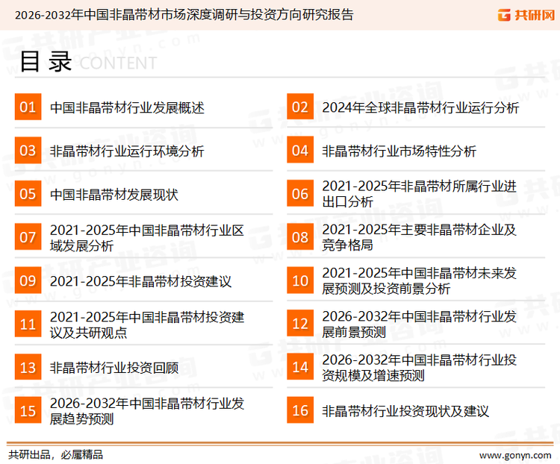Click the report title text in the header
This screenshot has width=560, height=464.
184,14
